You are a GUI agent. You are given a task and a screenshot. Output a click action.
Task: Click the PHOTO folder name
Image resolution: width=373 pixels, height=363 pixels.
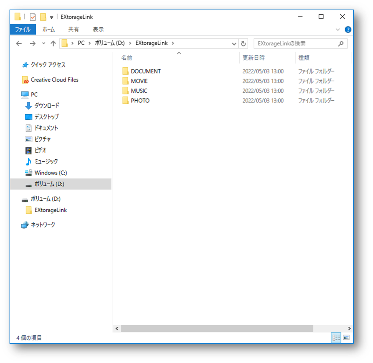(x=140, y=101)
